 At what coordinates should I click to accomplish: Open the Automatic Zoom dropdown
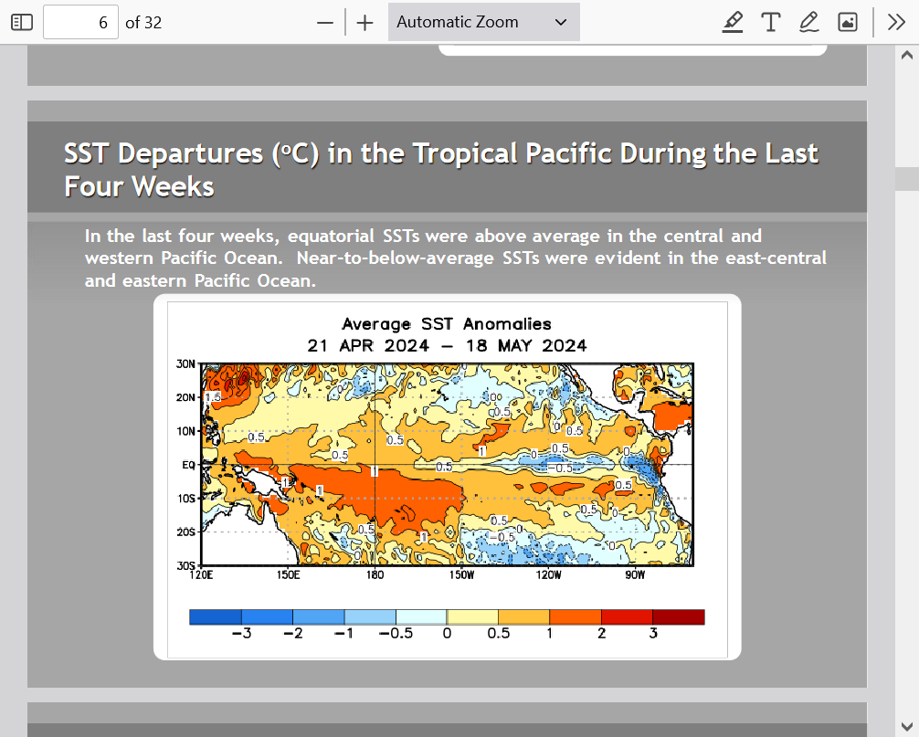point(483,22)
